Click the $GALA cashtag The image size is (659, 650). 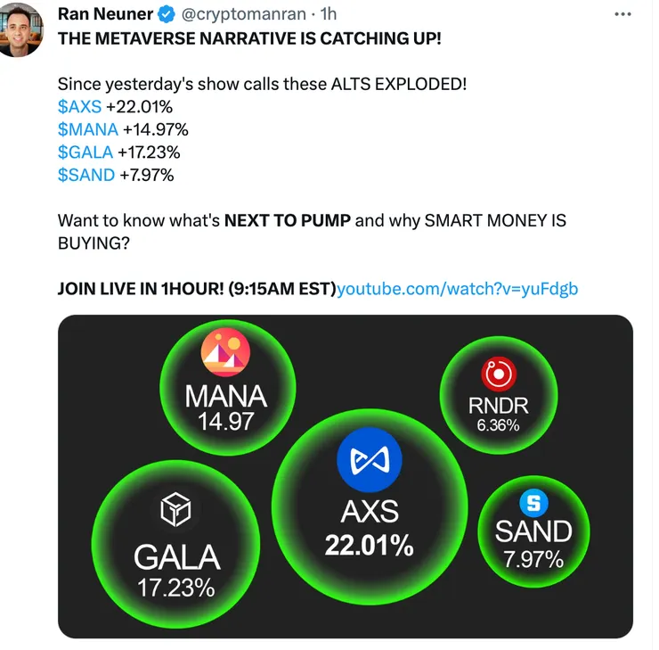point(85,152)
